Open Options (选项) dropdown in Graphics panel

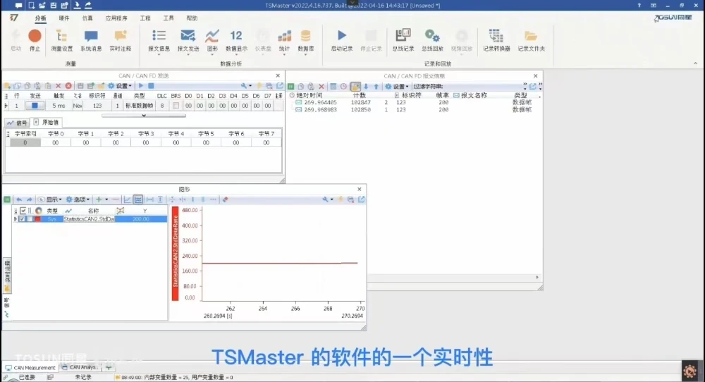pos(78,199)
